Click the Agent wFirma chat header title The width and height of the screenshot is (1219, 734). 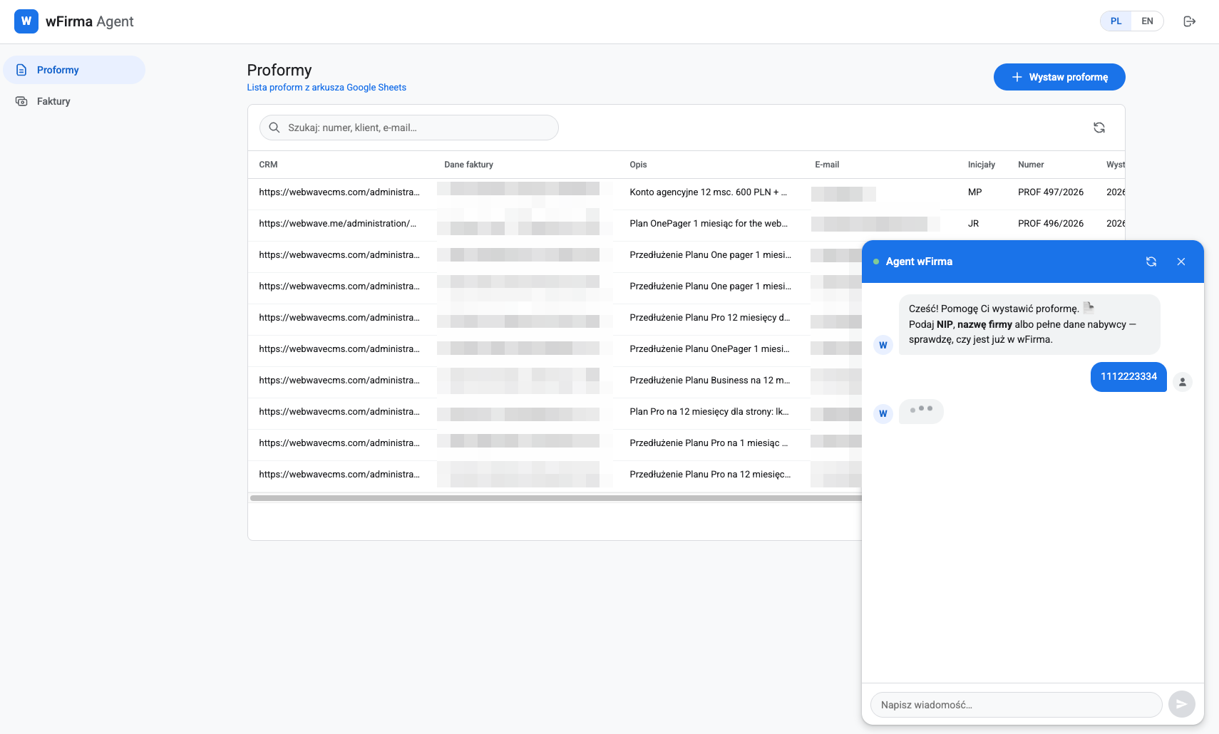tap(919, 262)
